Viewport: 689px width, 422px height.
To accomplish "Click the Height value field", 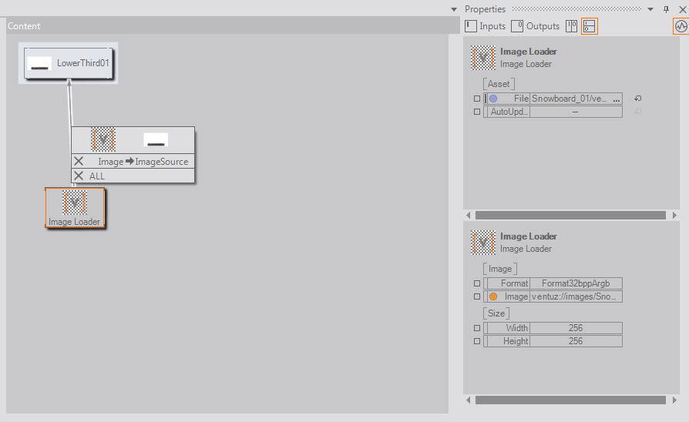I will click(575, 341).
